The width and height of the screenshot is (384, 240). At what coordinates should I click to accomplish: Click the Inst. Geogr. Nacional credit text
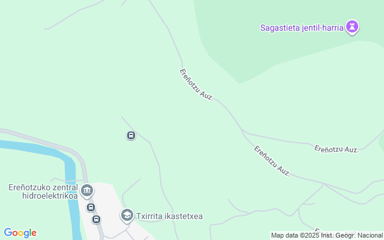(352, 235)
